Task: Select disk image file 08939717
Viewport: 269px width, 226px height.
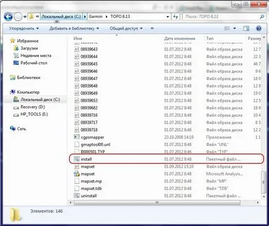Action: point(86,122)
